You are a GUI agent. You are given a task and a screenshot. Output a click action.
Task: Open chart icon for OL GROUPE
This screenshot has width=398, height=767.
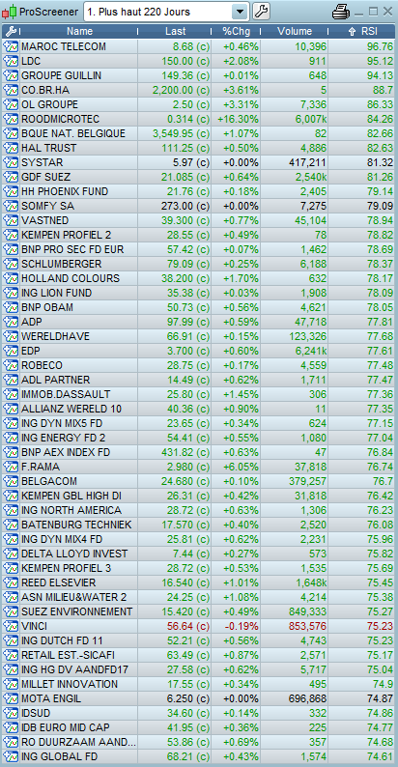tap(11, 104)
